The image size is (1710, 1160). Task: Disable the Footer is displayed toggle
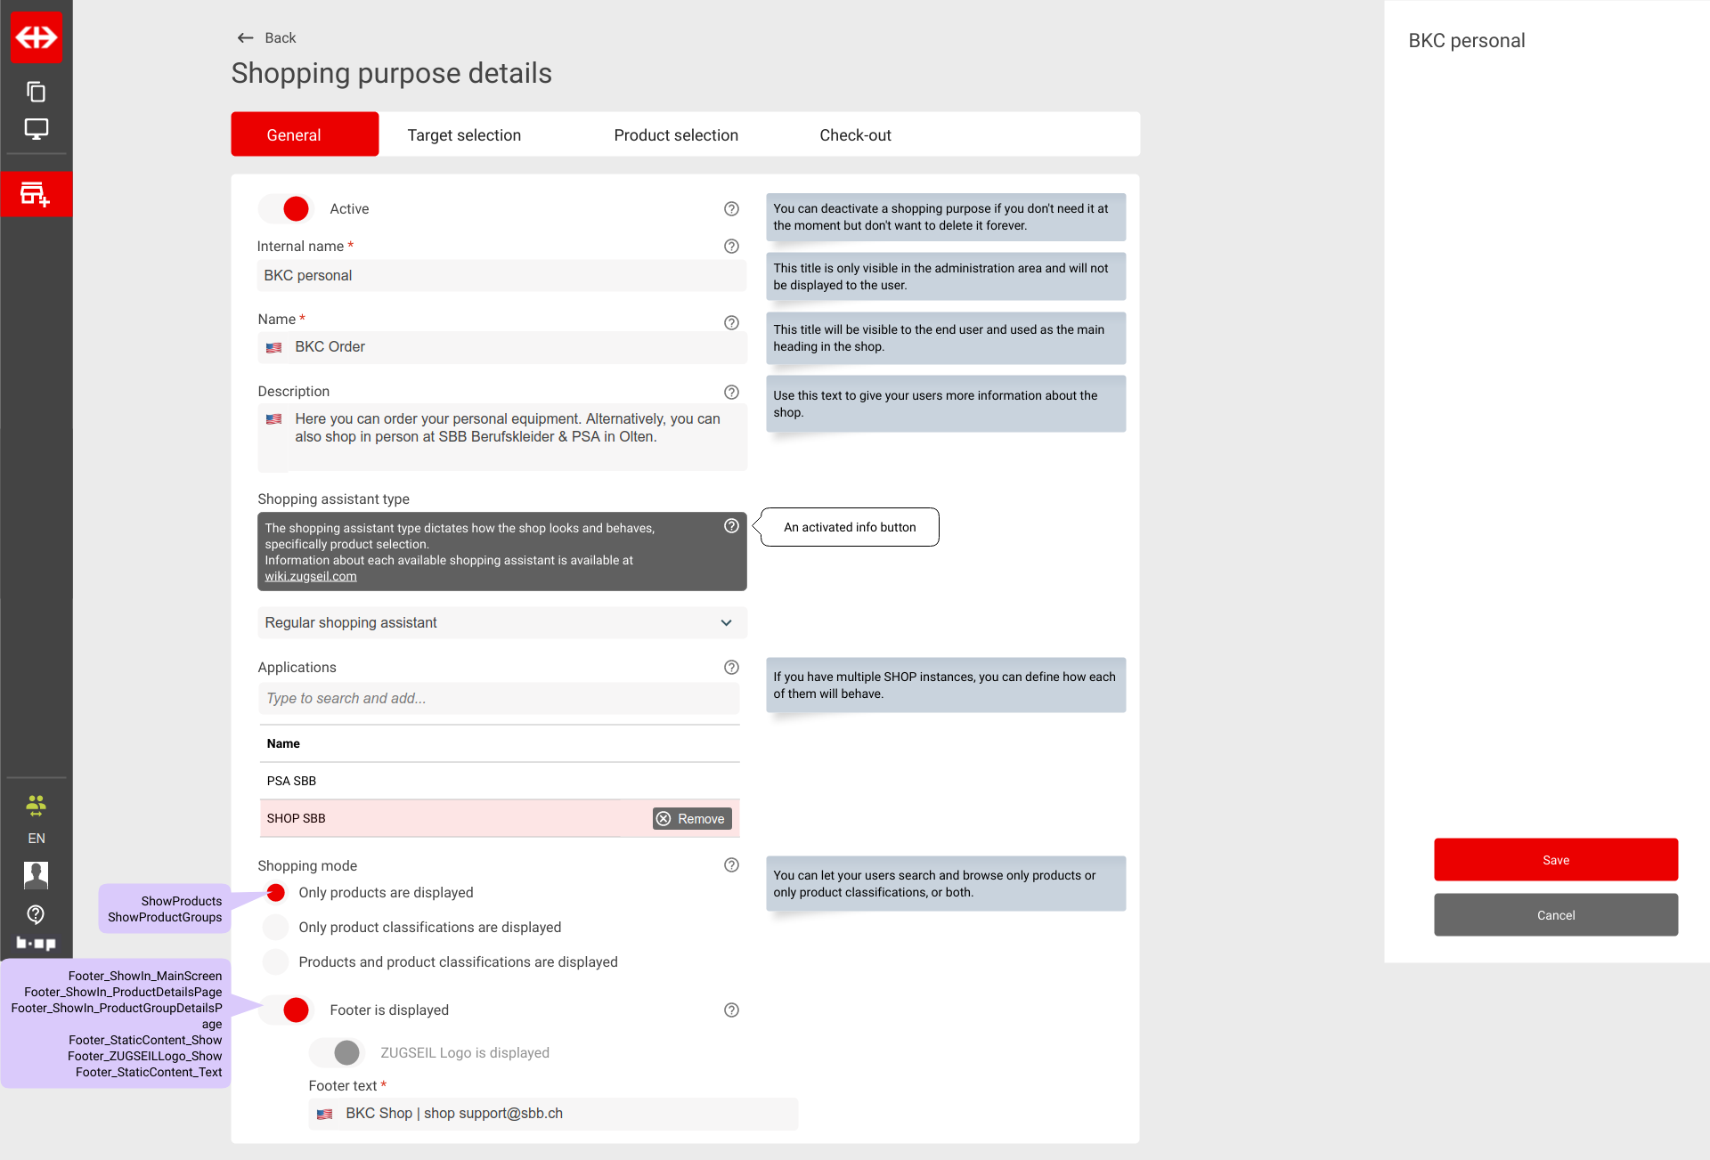click(x=286, y=1010)
